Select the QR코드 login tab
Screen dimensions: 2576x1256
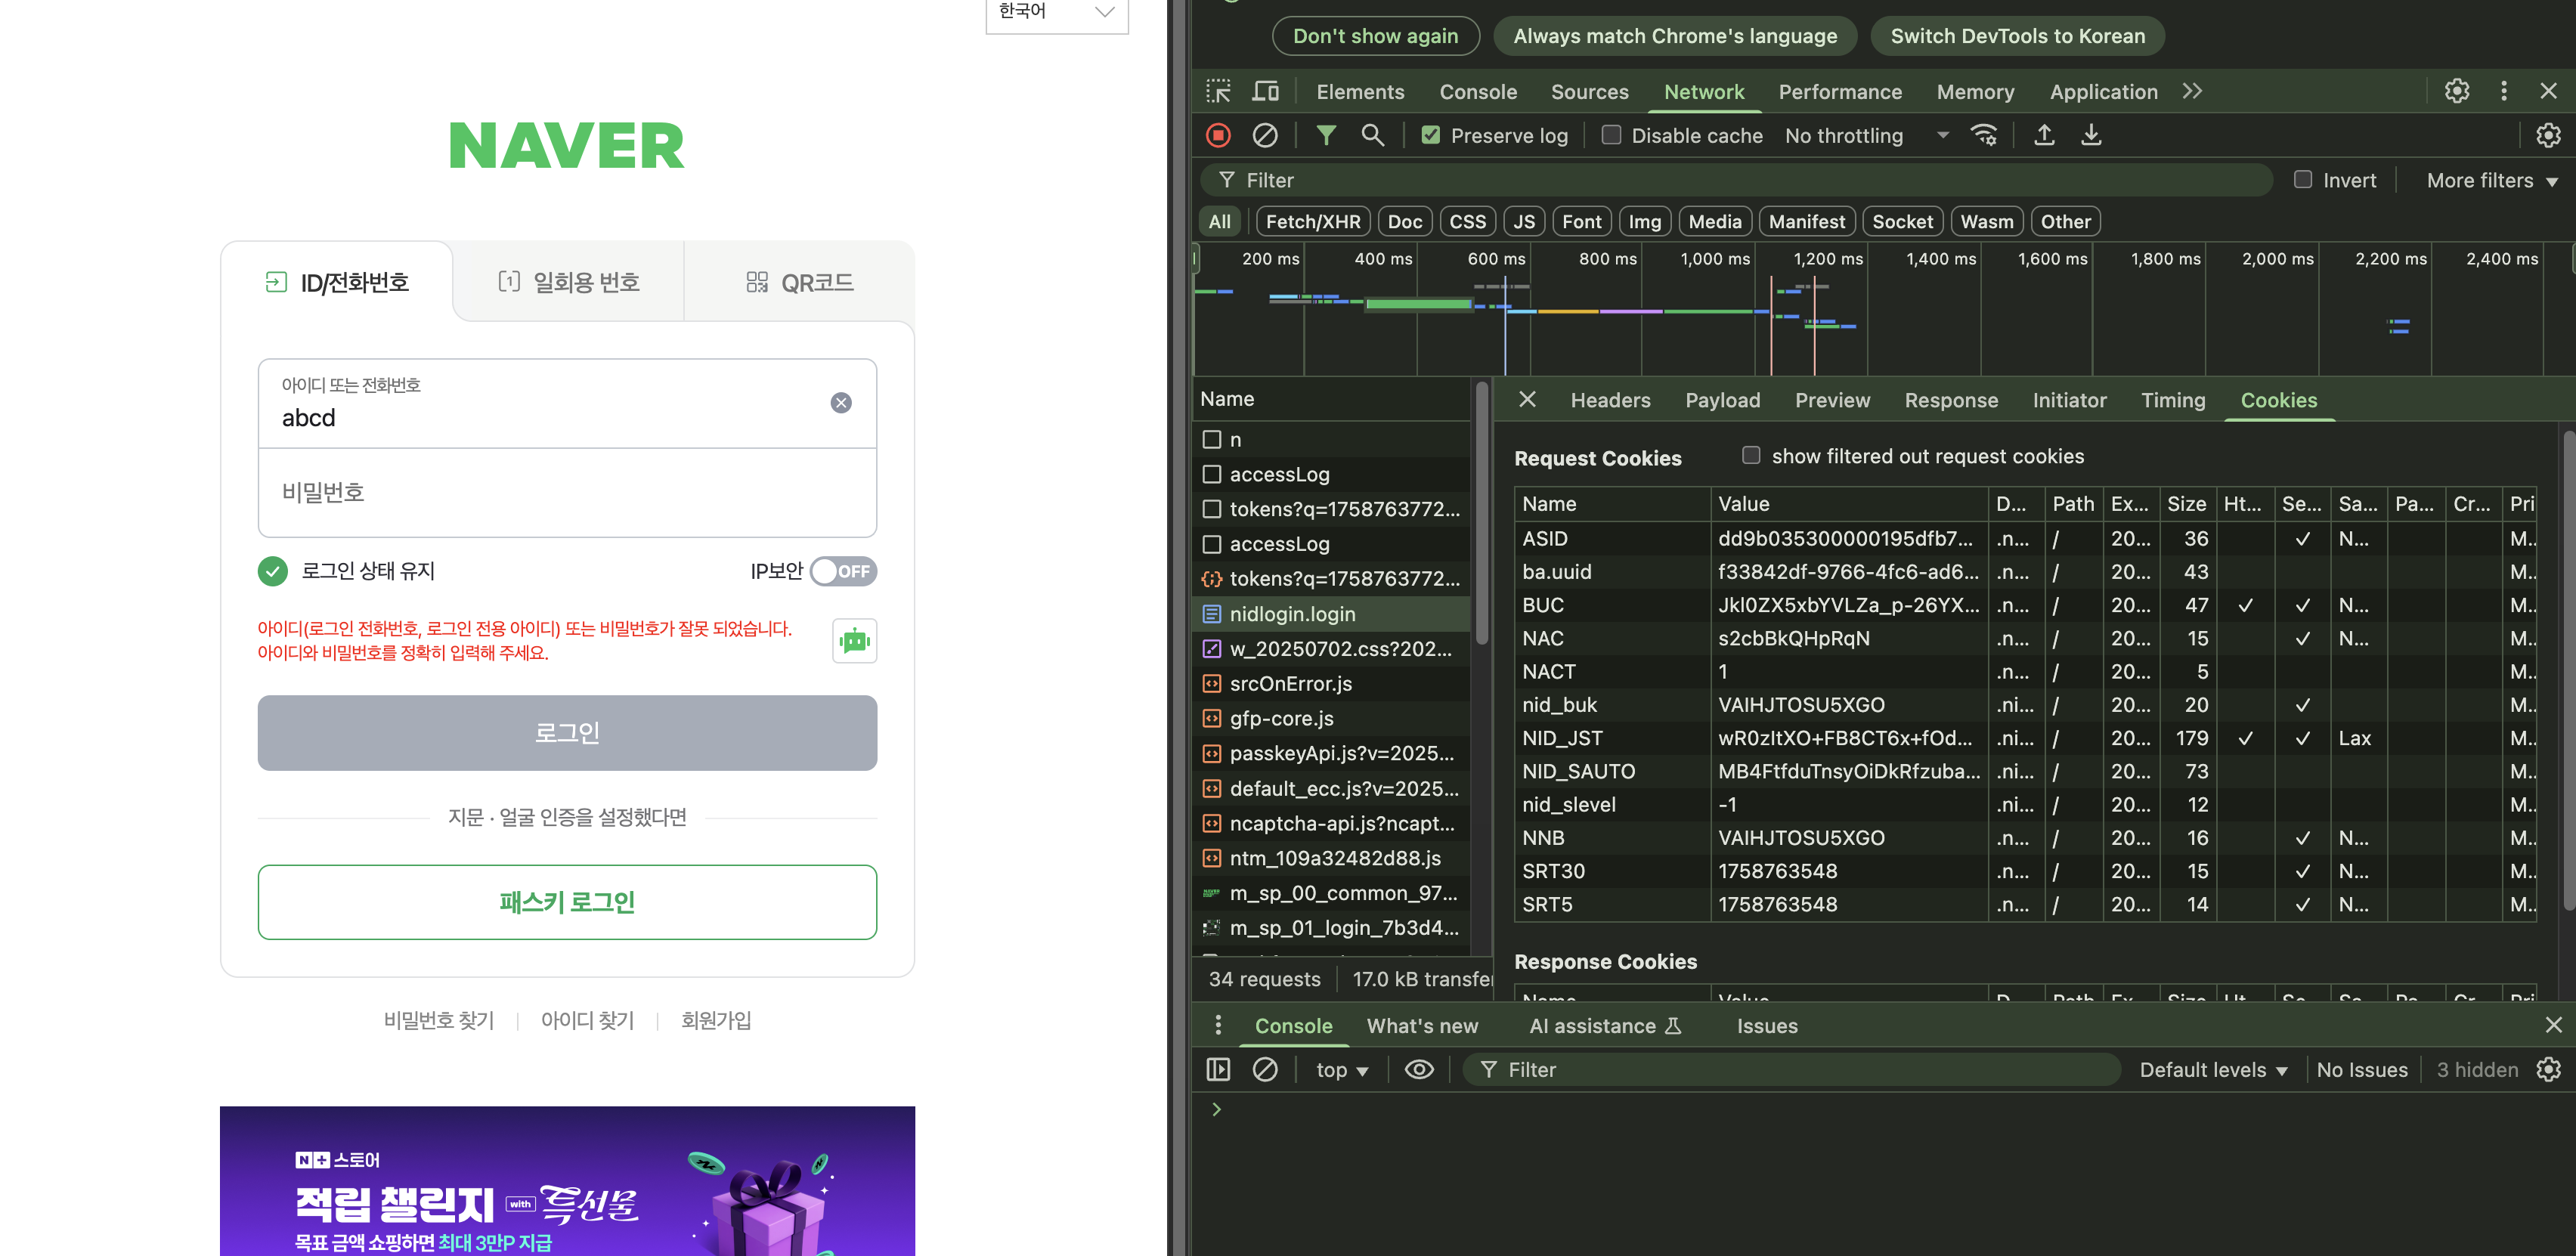(799, 282)
